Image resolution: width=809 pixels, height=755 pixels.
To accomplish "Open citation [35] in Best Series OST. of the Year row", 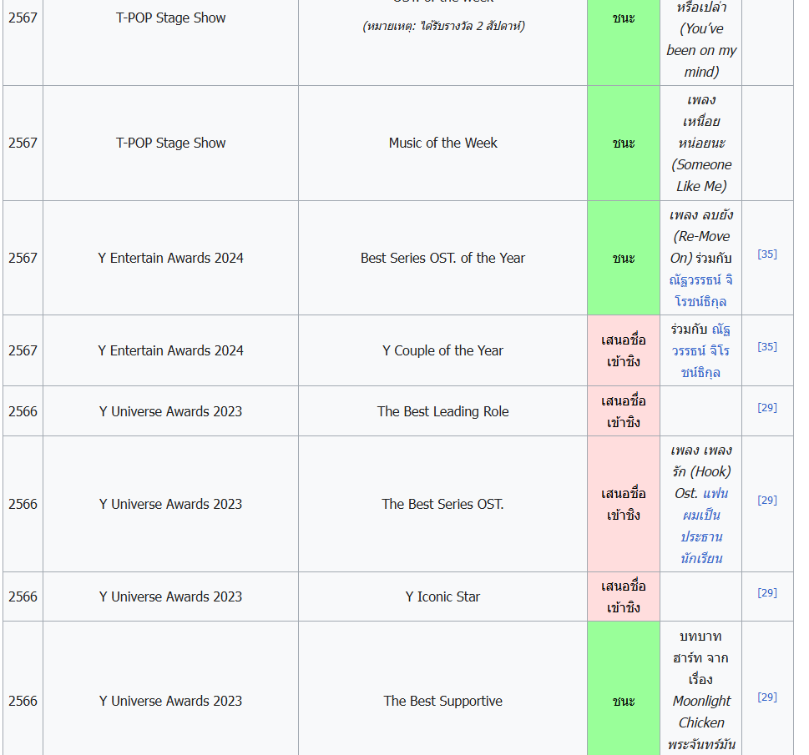I will 766,254.
